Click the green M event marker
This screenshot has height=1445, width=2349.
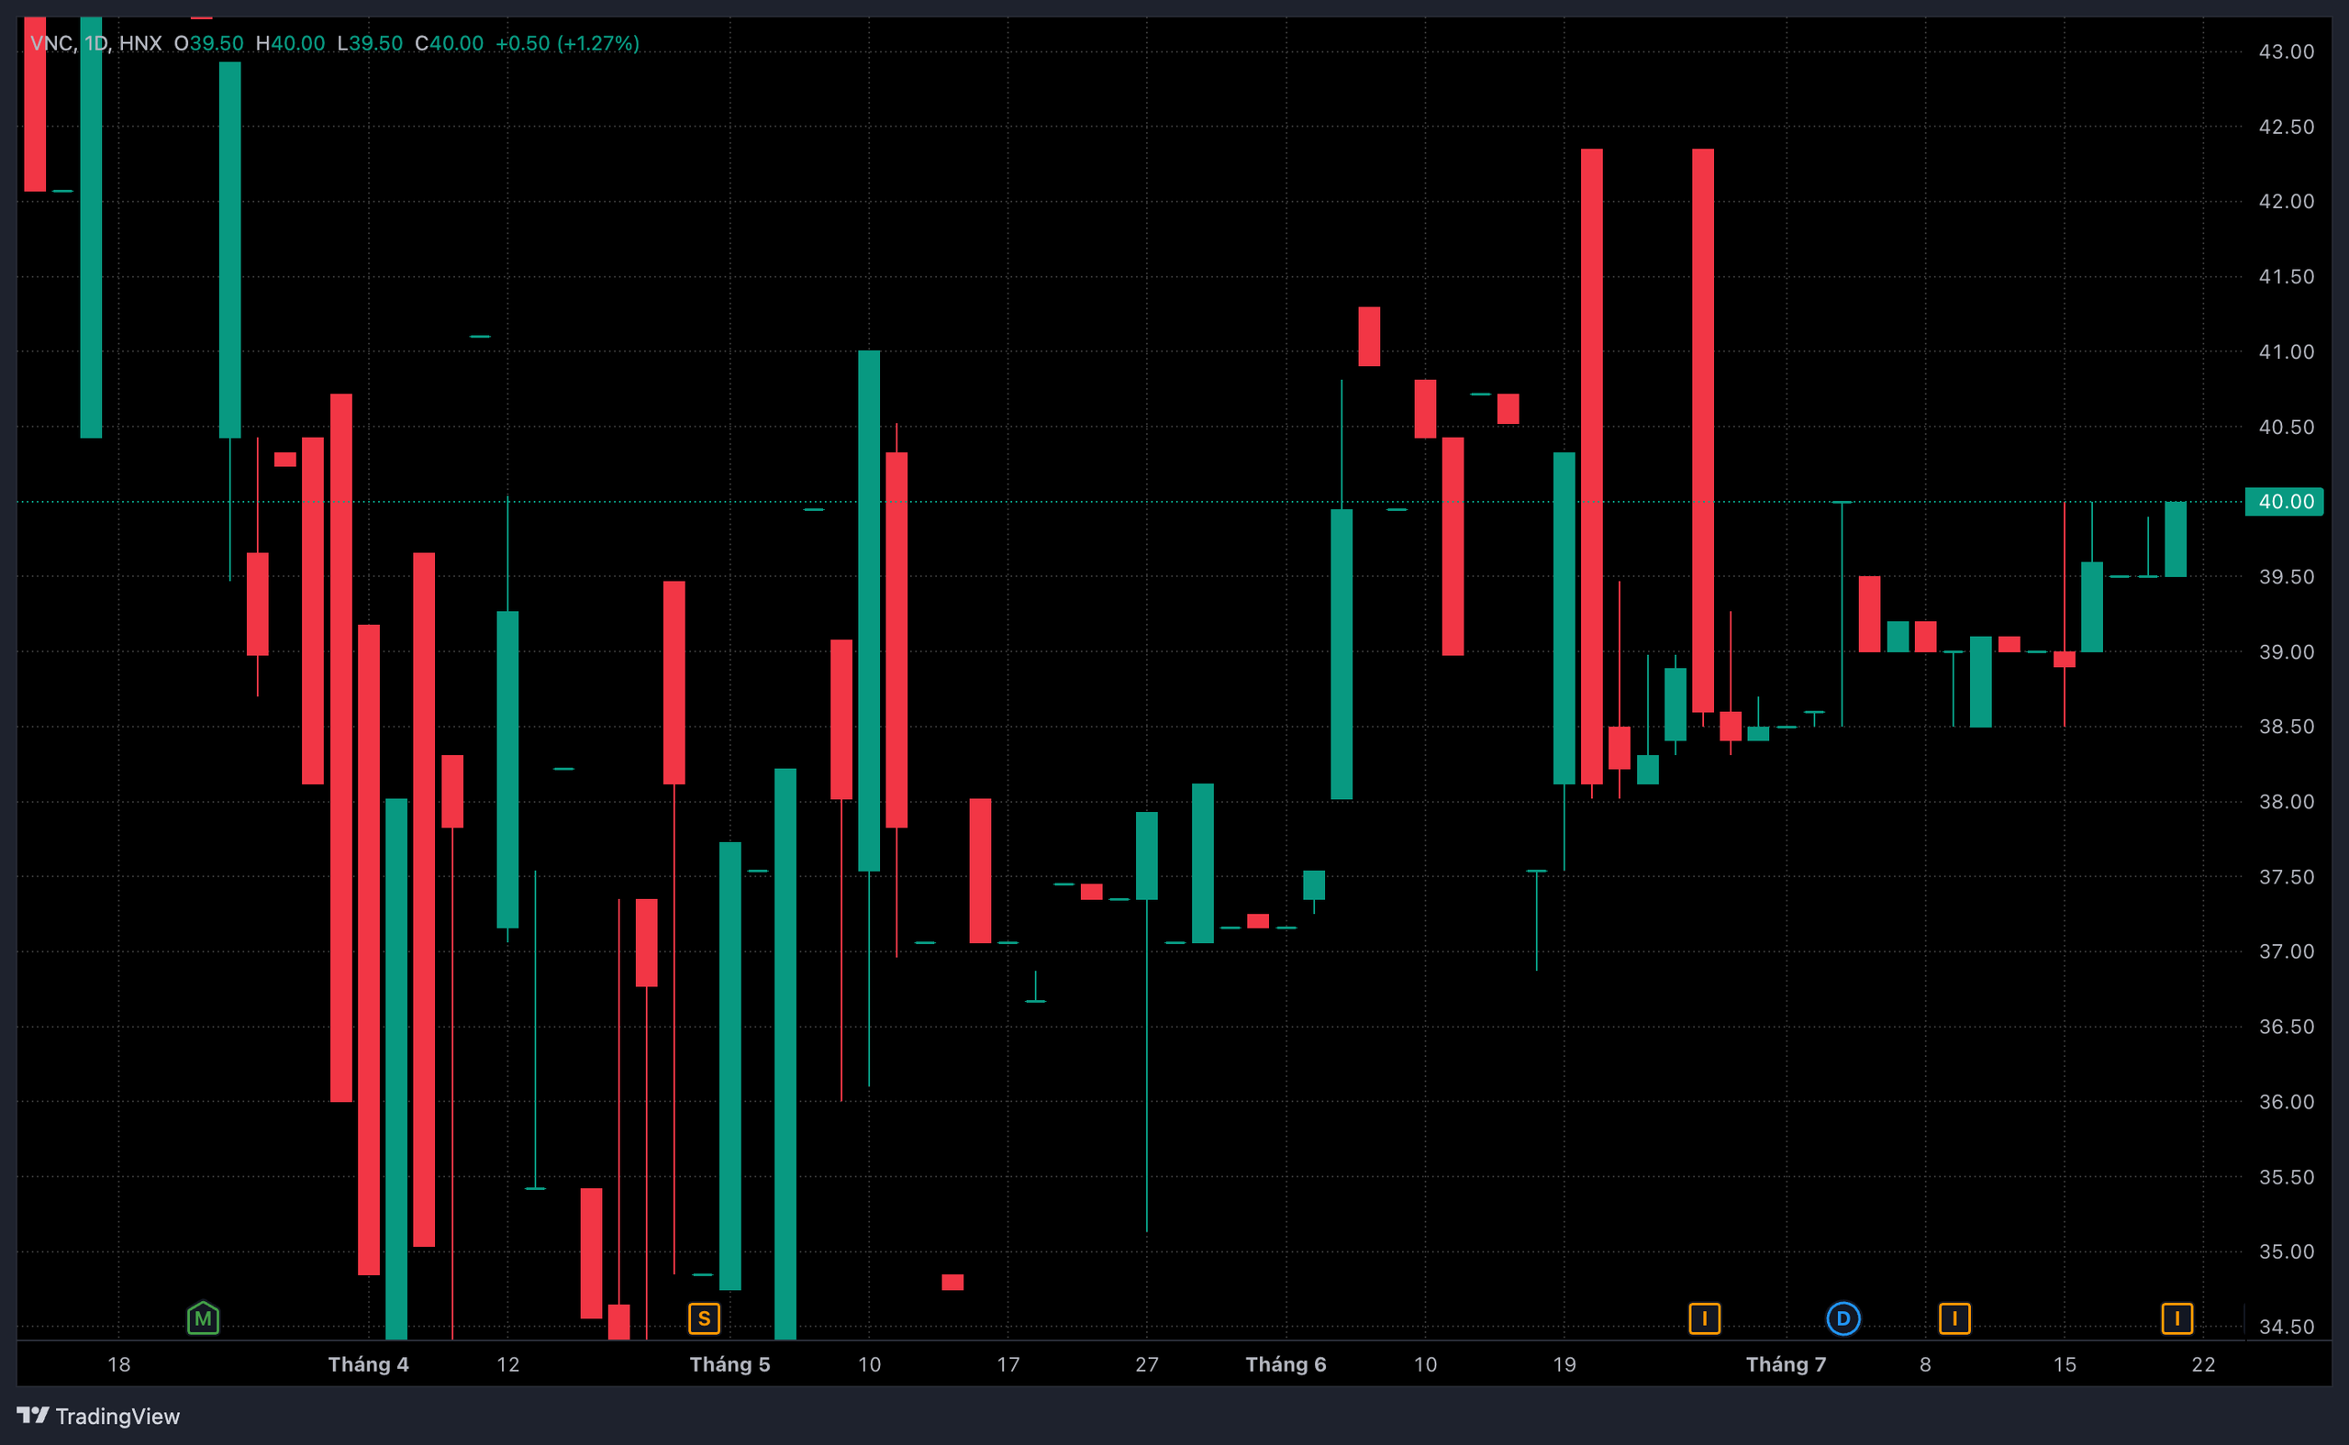(x=203, y=1317)
